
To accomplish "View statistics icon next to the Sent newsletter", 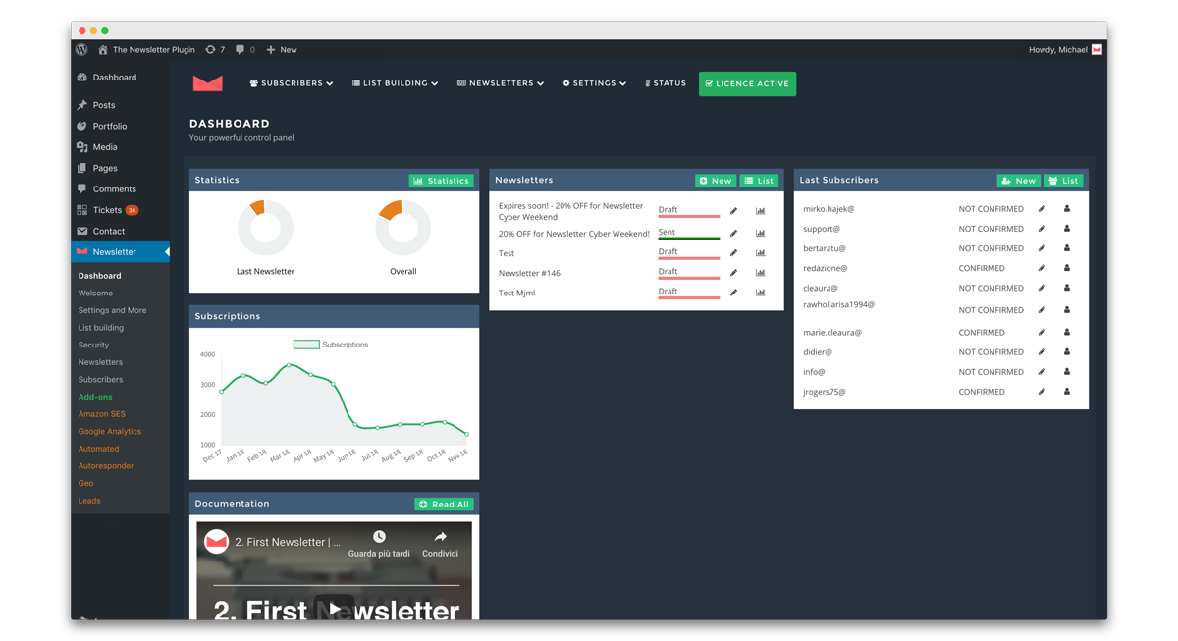I will 760,233.
